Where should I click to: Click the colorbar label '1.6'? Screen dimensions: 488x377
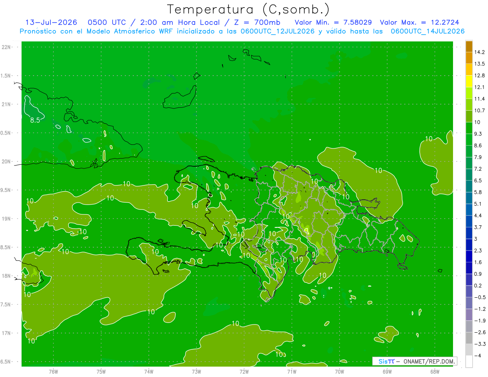coord(479,262)
